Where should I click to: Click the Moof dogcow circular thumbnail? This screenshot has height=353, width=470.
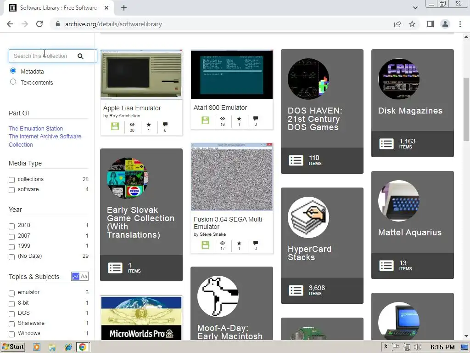tap(218, 296)
